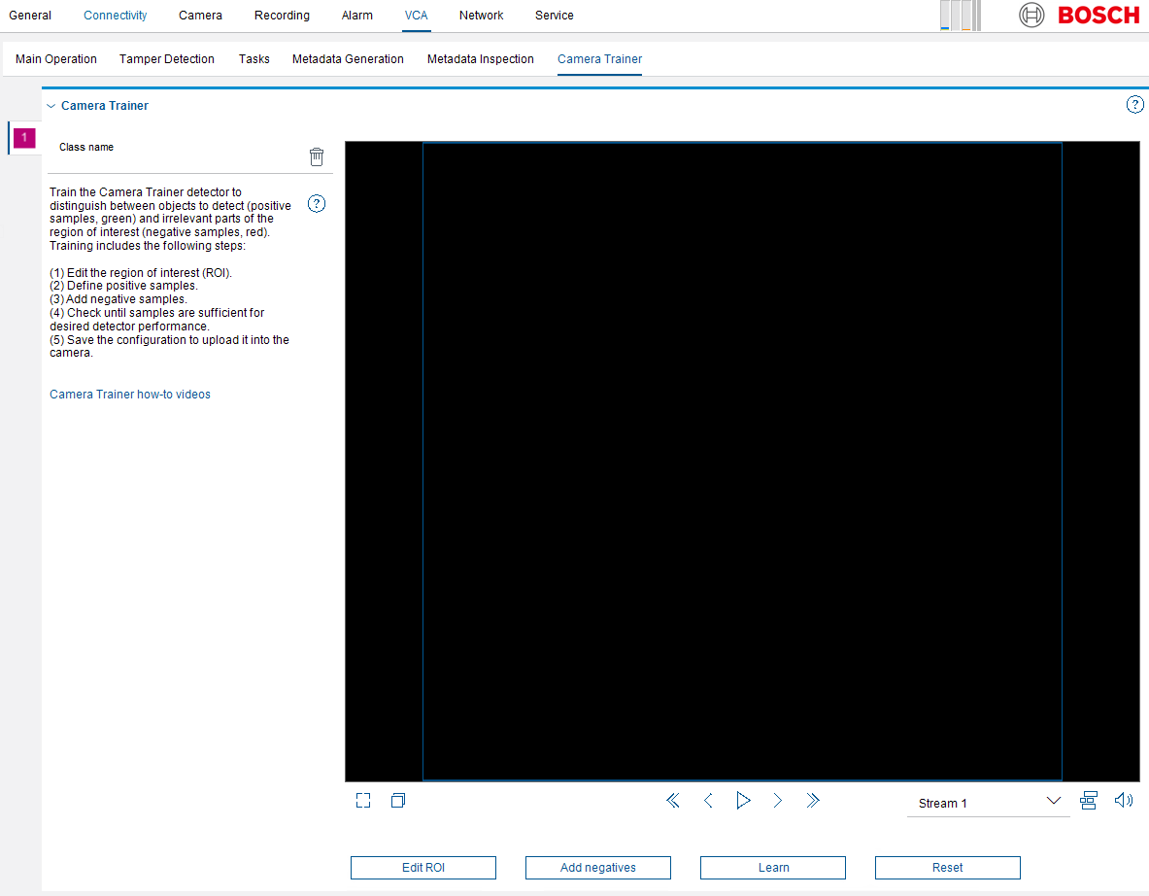Enter fullscreen video view
Viewport: 1149px width, 896px height.
[x=363, y=801]
